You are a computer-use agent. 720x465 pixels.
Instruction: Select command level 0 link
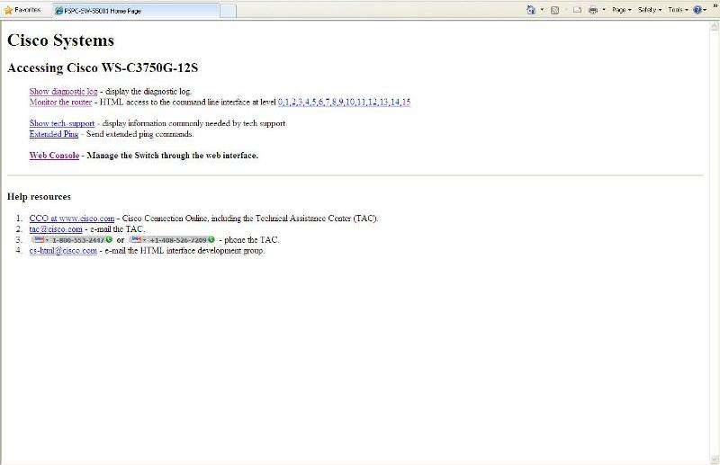pyautogui.click(x=280, y=102)
